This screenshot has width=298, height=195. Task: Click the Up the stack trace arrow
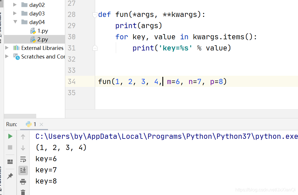23,136
